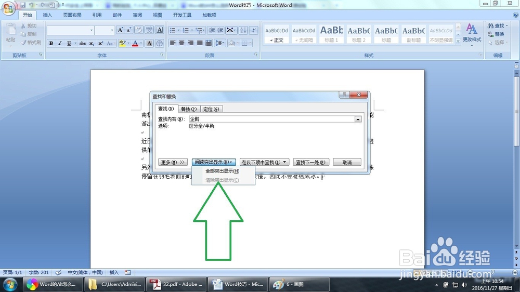Open the font color dropdown arrow
Image resolution: width=520 pixels, height=292 pixels.
(x=141, y=44)
